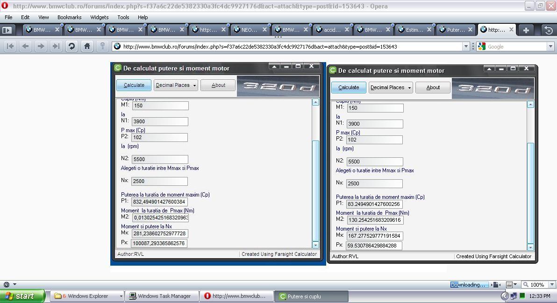The height and width of the screenshot is (303, 557).
Task: Open the Google search engine dropdown
Action: (x=550, y=46)
